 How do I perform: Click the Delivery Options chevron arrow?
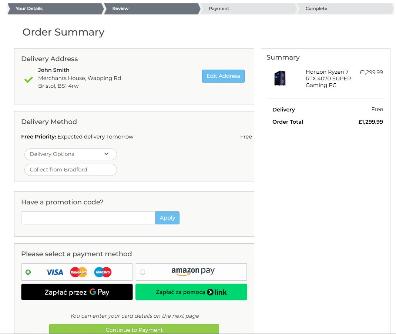click(x=107, y=154)
